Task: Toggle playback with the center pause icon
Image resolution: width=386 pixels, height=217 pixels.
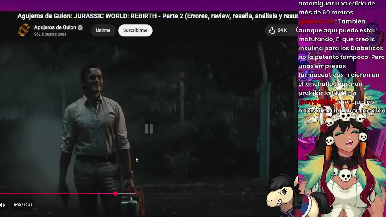Action: pyautogui.click(x=149, y=129)
